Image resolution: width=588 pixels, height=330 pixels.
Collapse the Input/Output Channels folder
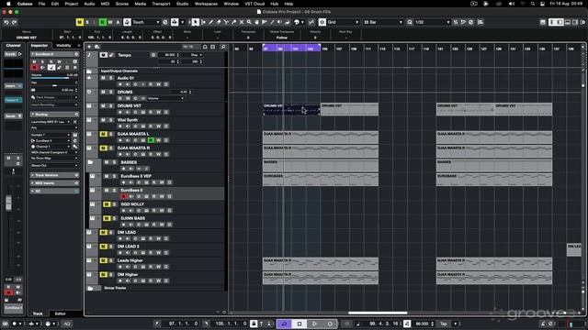(89, 71)
